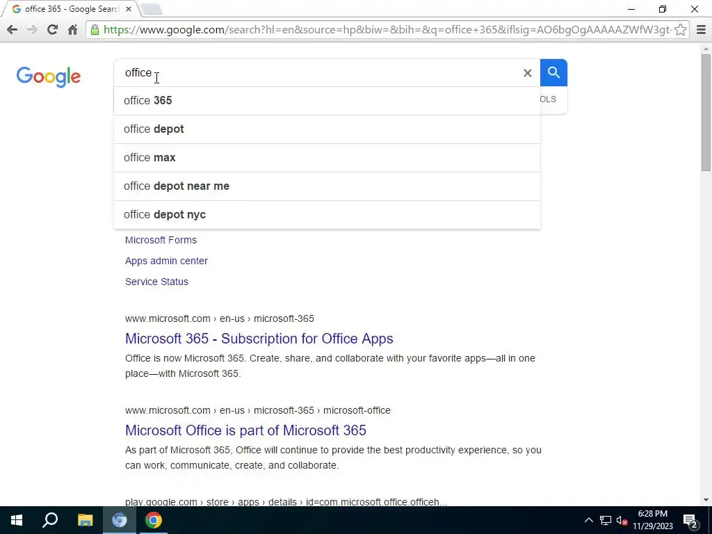
Task: Reload the page with the refresh icon
Action: point(52,30)
